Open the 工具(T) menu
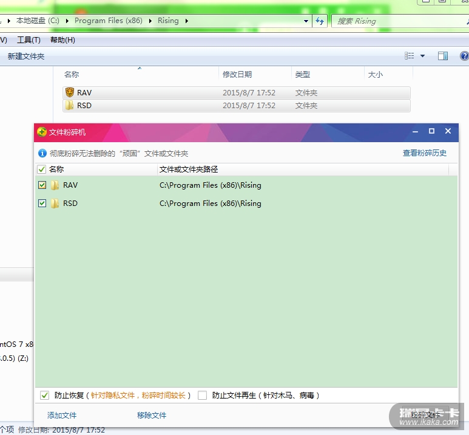 [29, 40]
